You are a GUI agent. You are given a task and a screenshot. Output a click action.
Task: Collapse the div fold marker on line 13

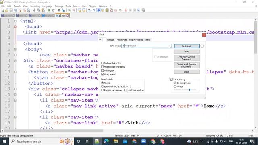pyautogui.click(x=15, y=89)
